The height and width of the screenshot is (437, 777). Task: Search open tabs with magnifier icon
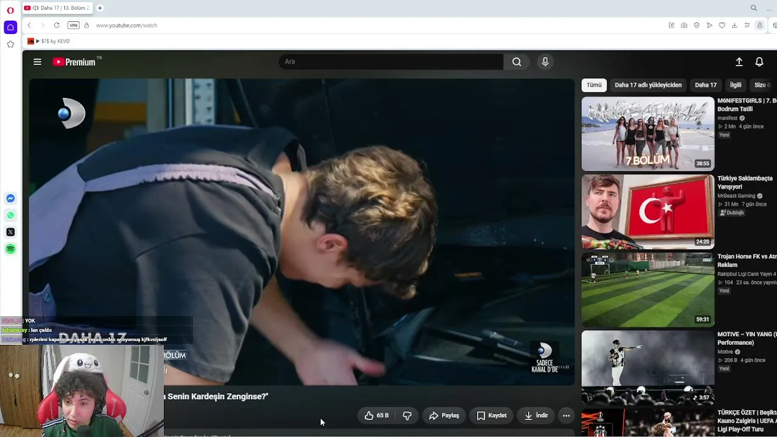(754, 8)
